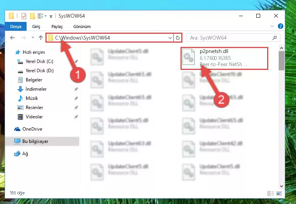Viewport: 296px width, 204px height.
Task: Click the pin icon next to İndirmeler
Action: (x=76, y=89)
